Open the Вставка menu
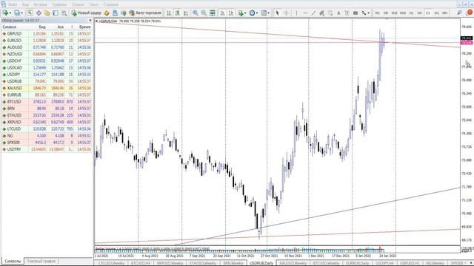 [40, 4]
